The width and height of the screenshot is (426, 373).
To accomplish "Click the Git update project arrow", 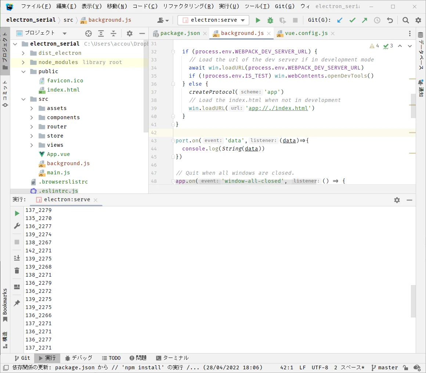I will coord(340,20).
